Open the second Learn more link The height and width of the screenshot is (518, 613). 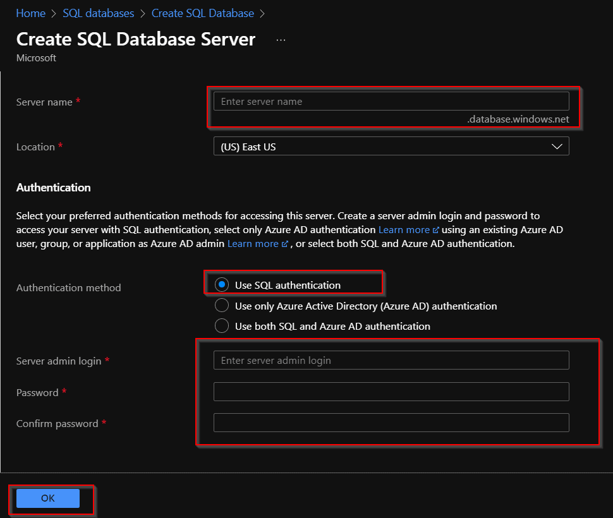coord(254,243)
